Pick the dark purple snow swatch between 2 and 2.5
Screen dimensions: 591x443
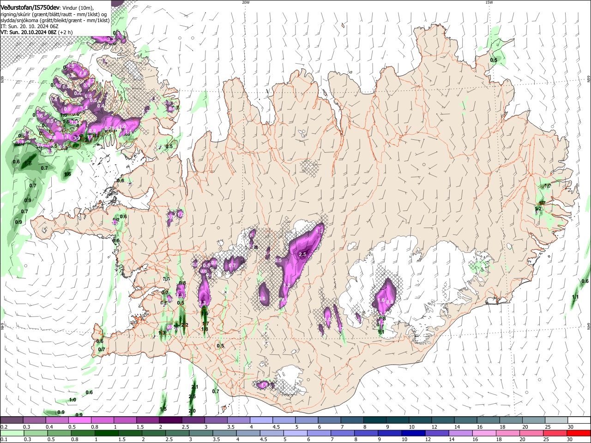tap(170, 420)
